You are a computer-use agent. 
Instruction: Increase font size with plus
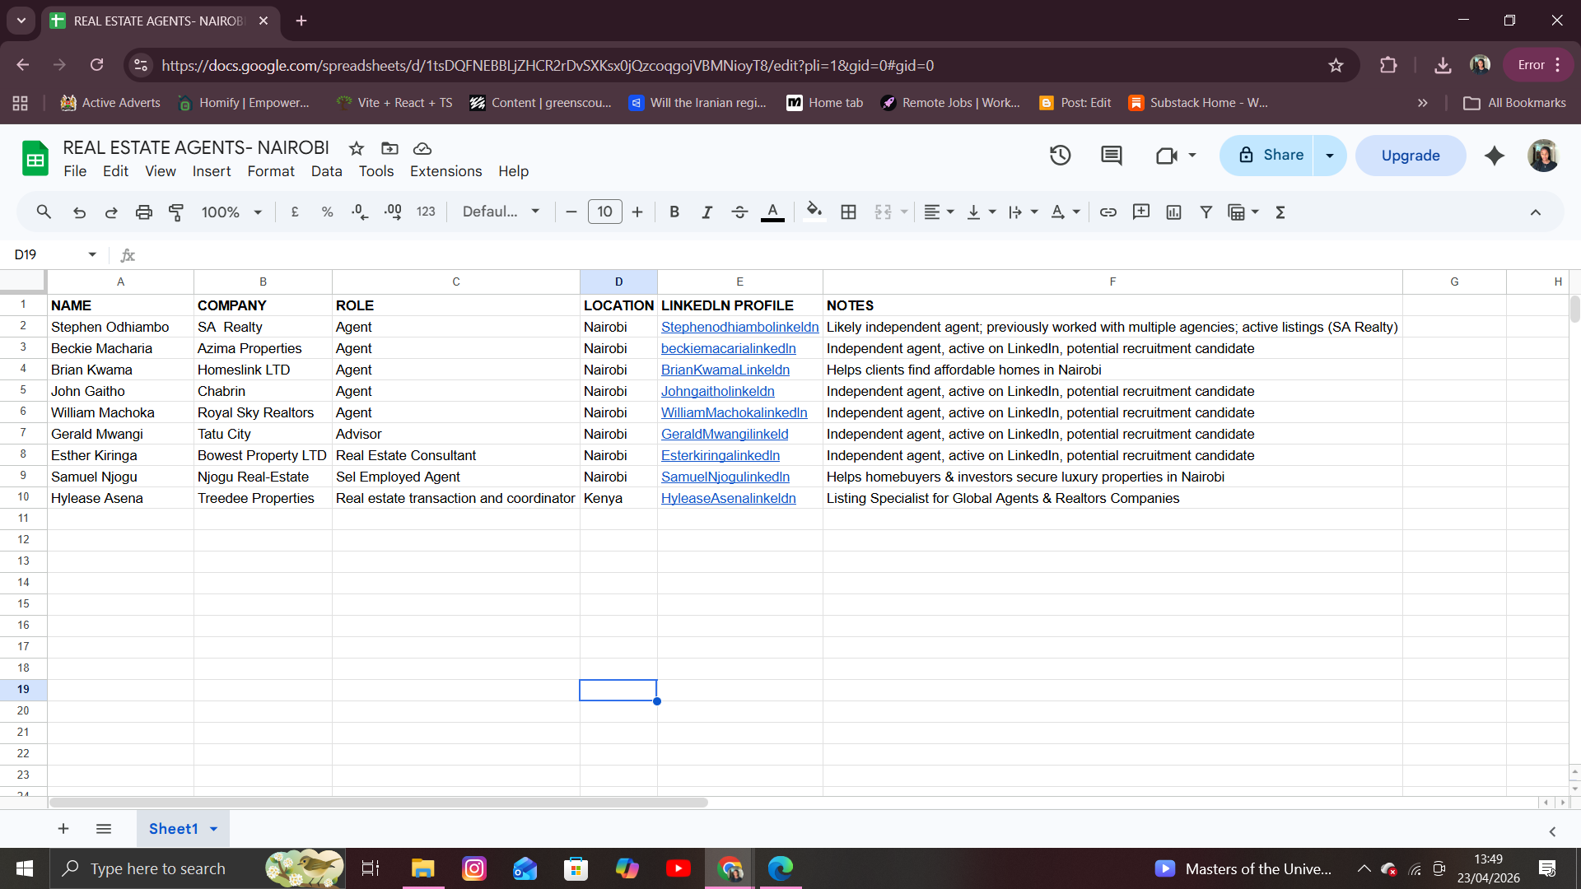[x=637, y=212]
